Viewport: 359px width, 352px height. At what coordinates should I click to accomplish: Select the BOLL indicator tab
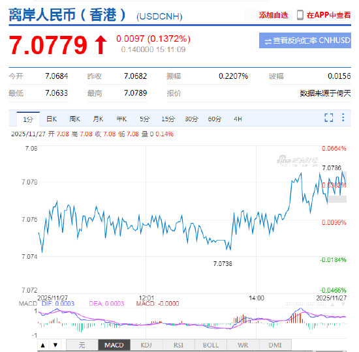click(211, 345)
